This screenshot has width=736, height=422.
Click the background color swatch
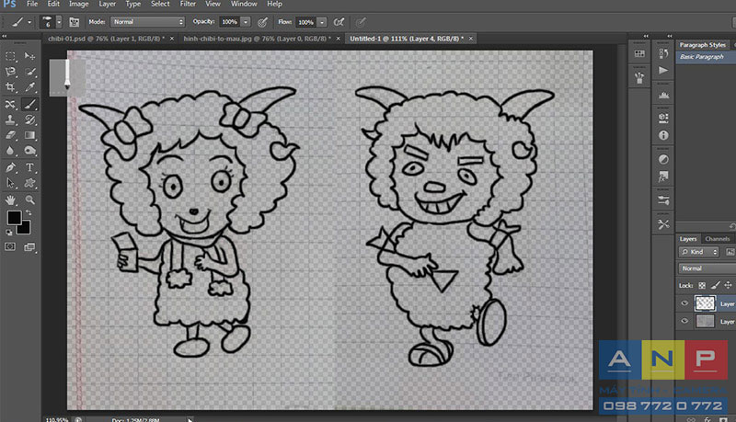pos(25,228)
